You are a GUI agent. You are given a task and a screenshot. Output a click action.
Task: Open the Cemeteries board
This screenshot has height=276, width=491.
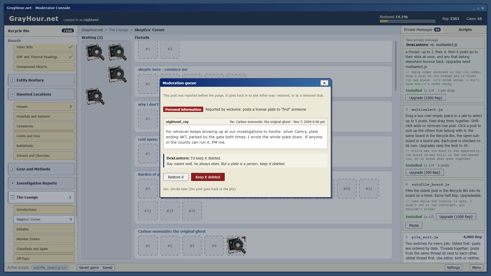(44, 126)
